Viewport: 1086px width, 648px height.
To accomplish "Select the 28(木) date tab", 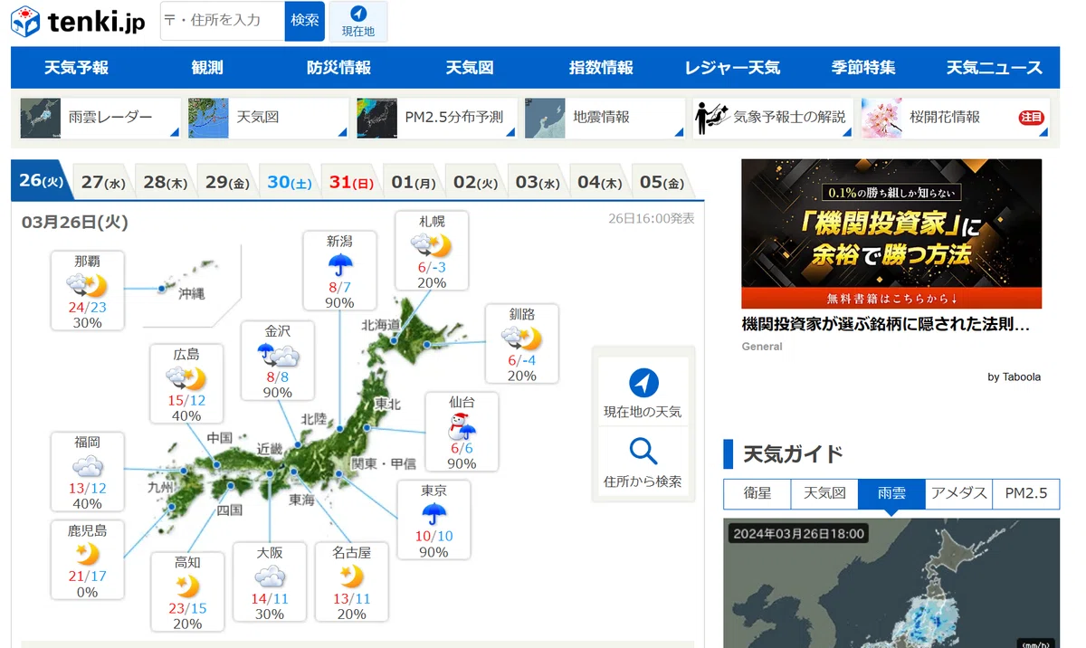I will click(166, 182).
